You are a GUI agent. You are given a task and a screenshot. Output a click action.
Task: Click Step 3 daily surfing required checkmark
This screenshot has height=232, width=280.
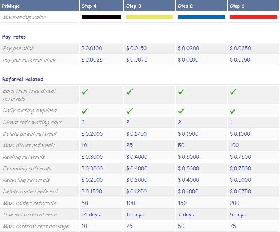coord(129,111)
